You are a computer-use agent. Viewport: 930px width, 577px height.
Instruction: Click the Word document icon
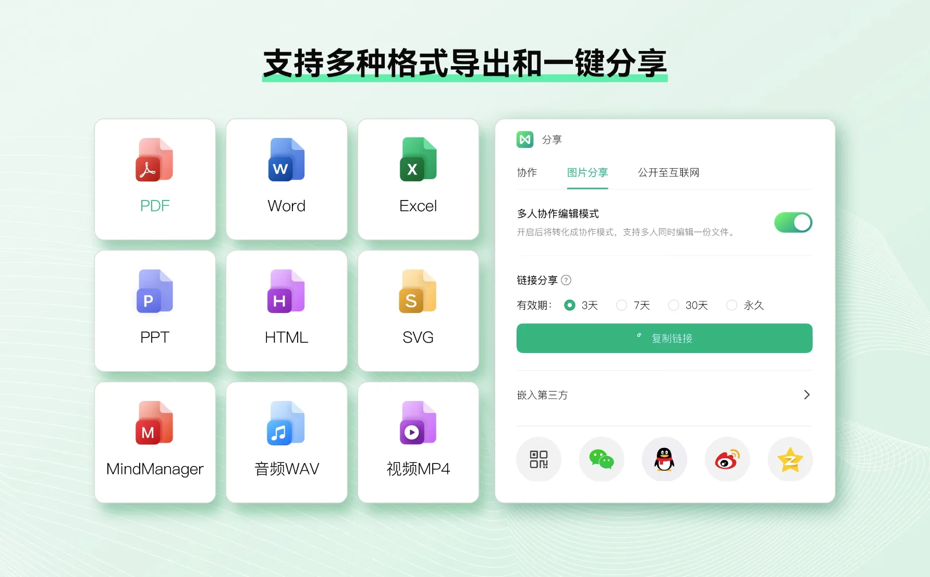[x=286, y=159]
